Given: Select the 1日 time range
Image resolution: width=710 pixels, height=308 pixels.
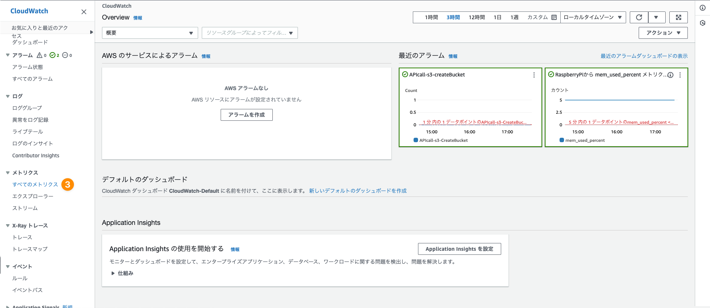Looking at the screenshot, I should tap(497, 17).
